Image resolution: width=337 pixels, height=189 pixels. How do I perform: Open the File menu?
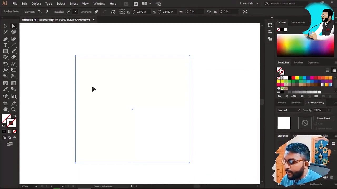(15, 4)
